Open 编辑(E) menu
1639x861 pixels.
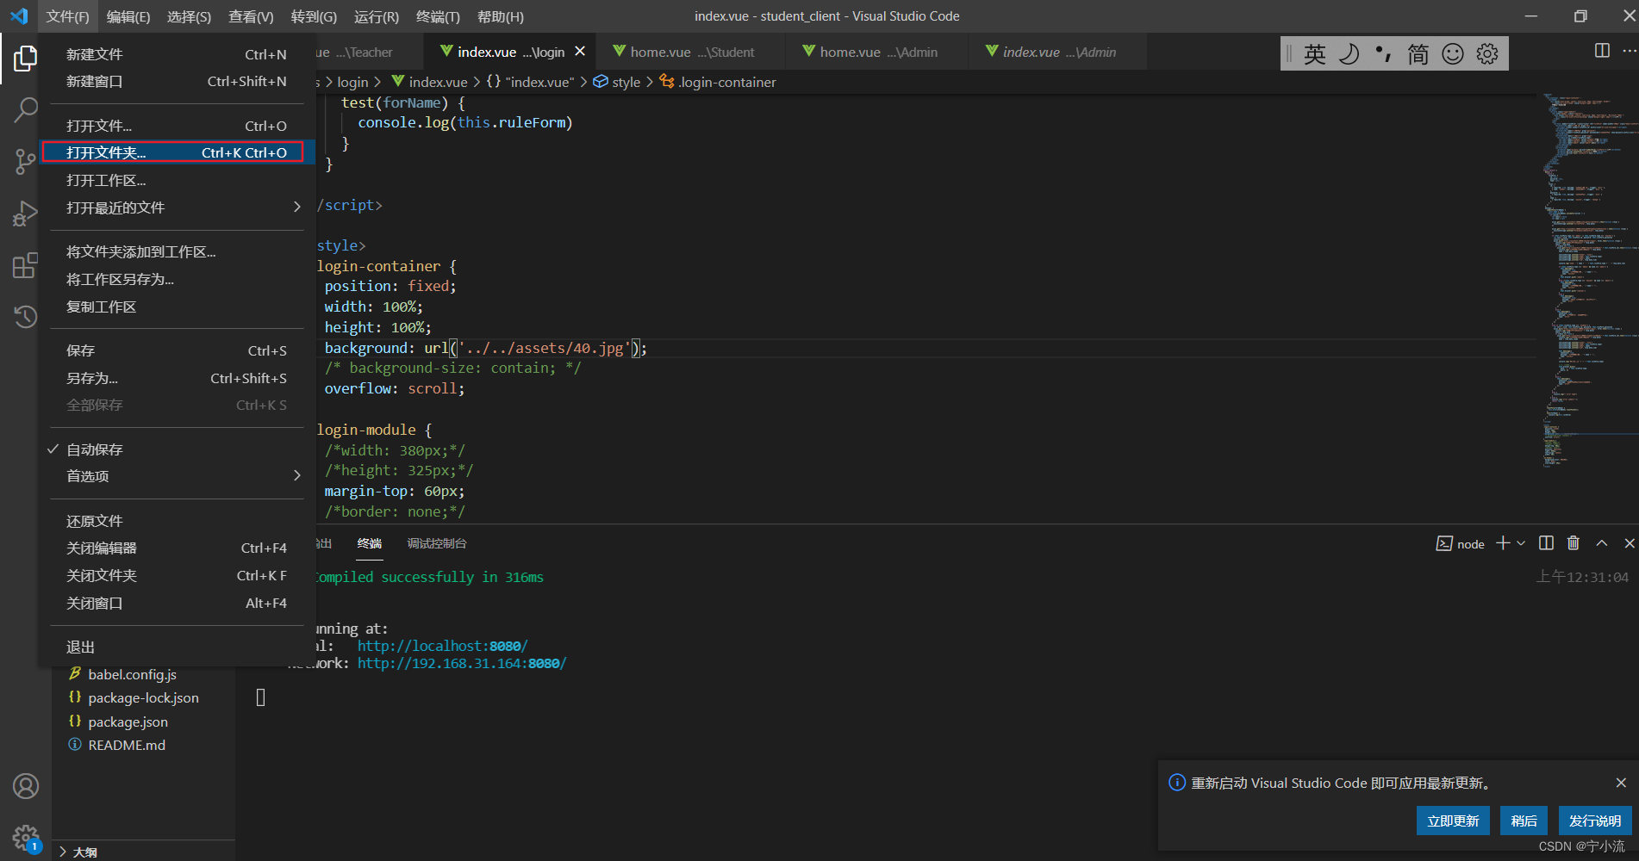(x=128, y=16)
